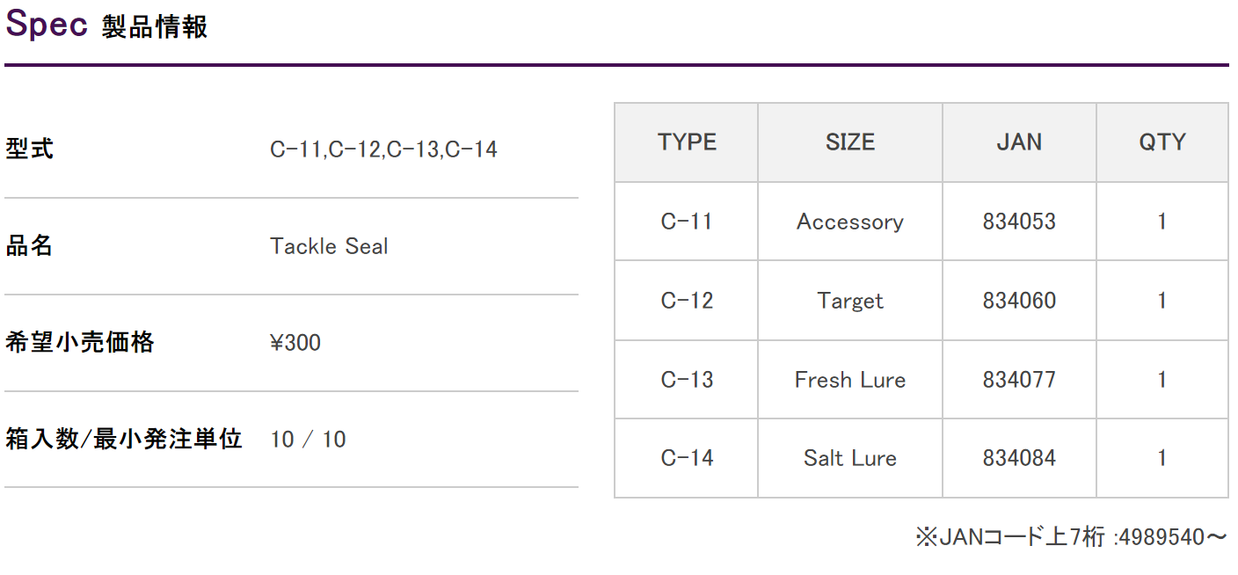Screen dimensions: 1238x575
Task: Click the Spec 製品情報 heading
Action: coord(106,25)
